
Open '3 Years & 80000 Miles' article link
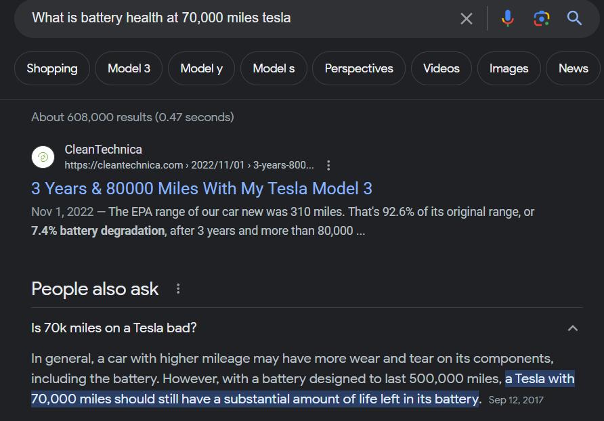[x=202, y=189]
